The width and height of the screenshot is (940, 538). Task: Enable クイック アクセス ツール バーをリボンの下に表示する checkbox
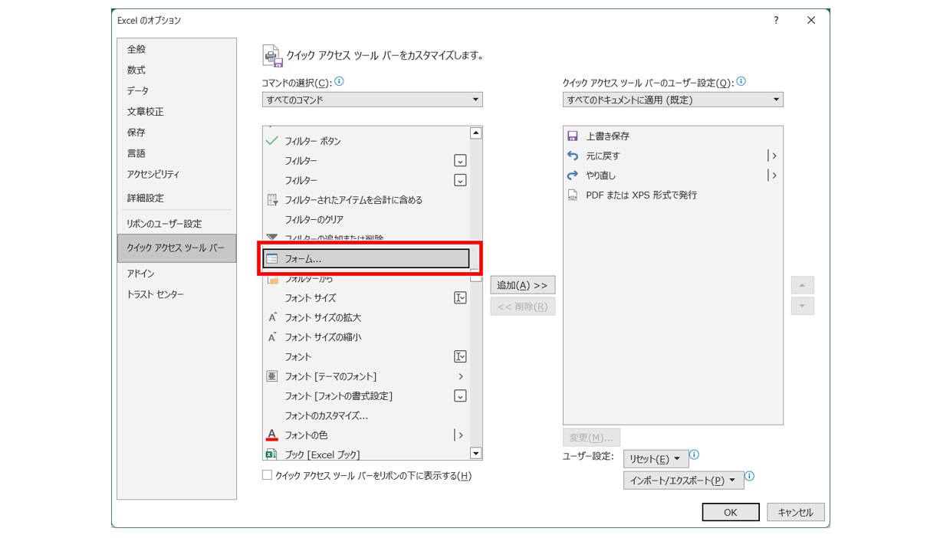coord(268,475)
